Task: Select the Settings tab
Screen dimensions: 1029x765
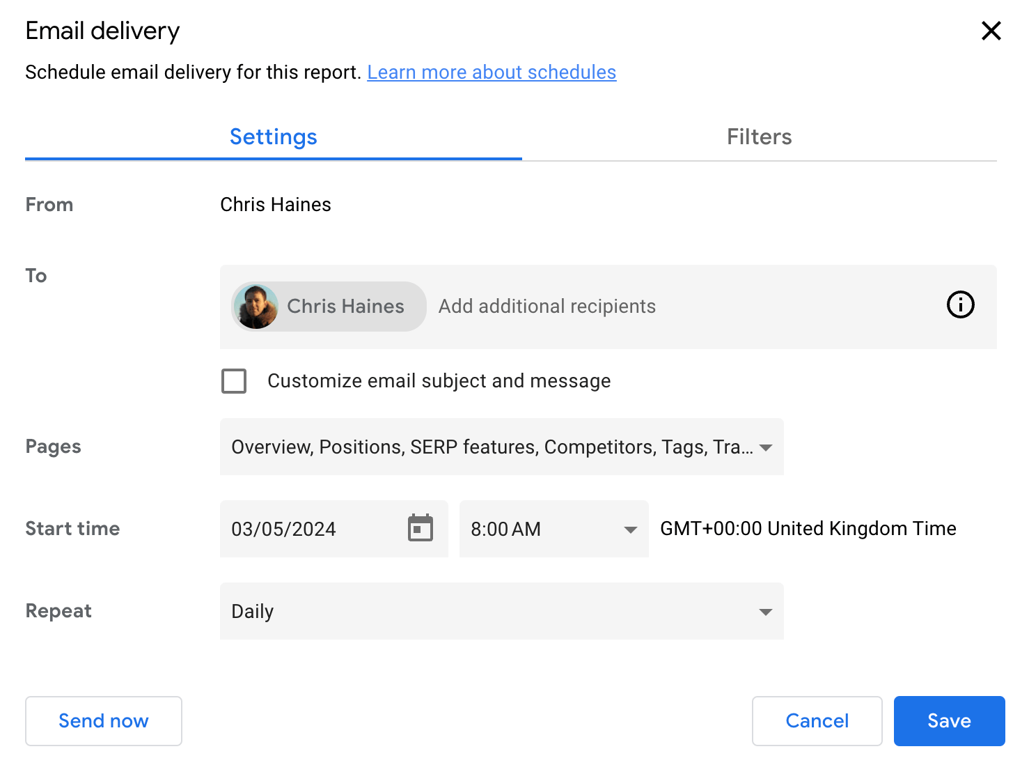Action: [273, 137]
